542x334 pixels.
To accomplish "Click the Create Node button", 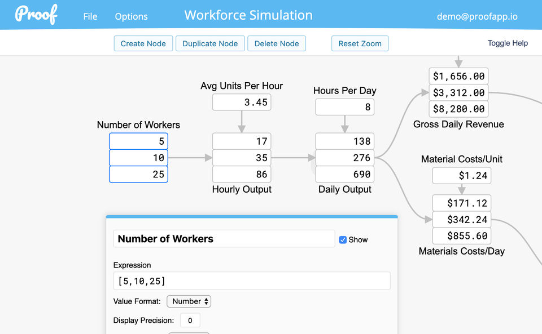I will [x=143, y=43].
